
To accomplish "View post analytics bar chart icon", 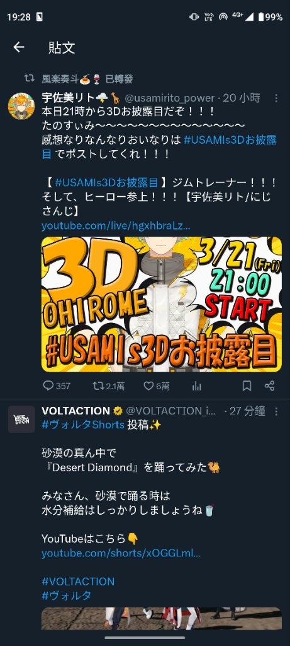I will (x=197, y=386).
